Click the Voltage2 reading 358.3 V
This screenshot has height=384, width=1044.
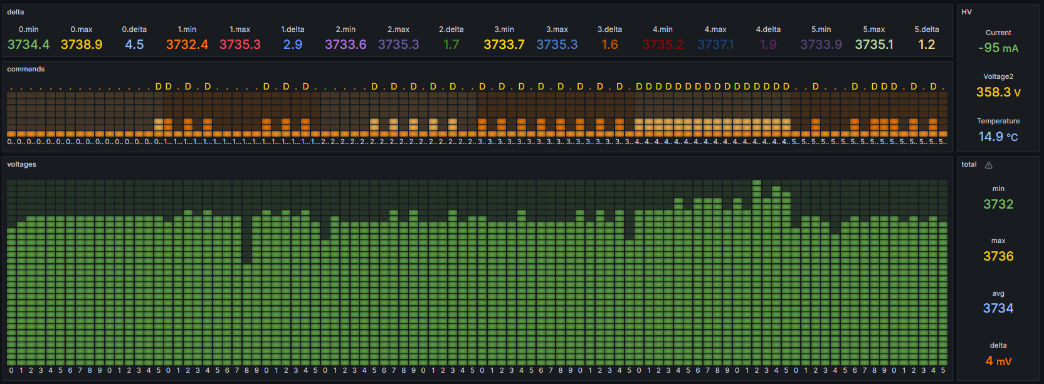tap(998, 92)
